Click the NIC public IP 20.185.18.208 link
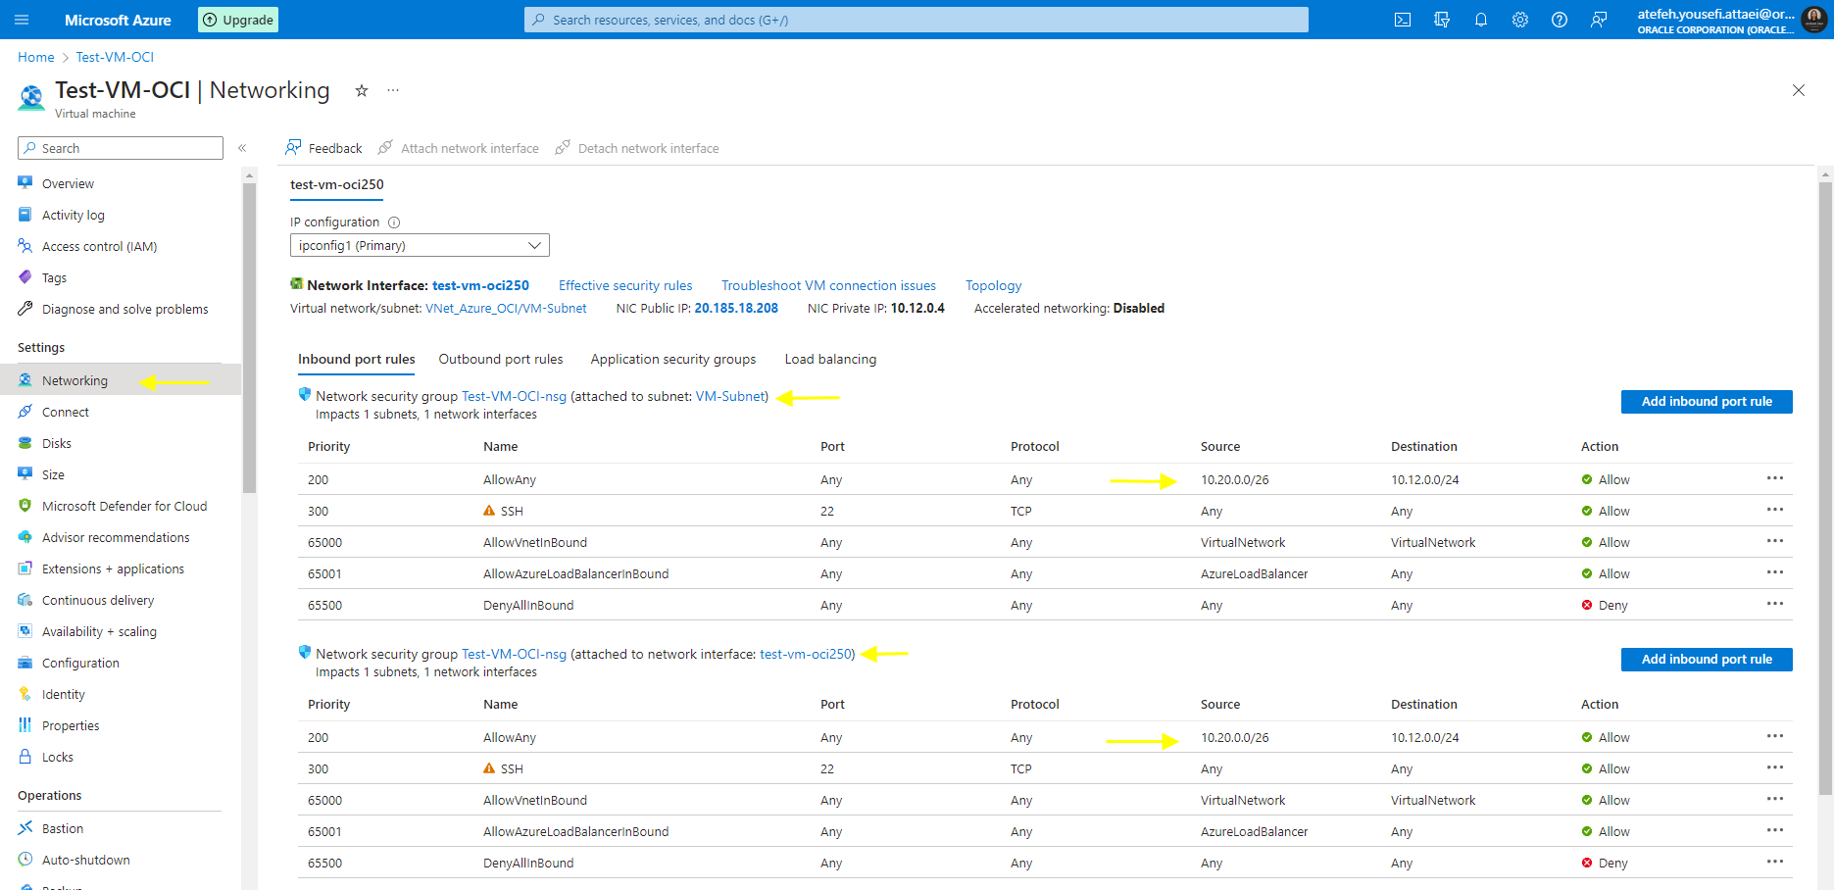The width and height of the screenshot is (1834, 890). point(736,309)
